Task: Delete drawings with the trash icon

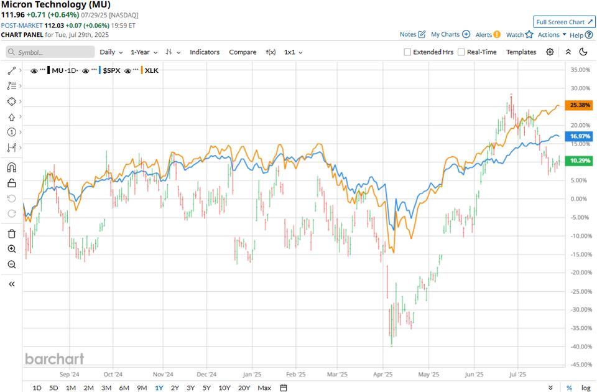Action: click(x=11, y=234)
